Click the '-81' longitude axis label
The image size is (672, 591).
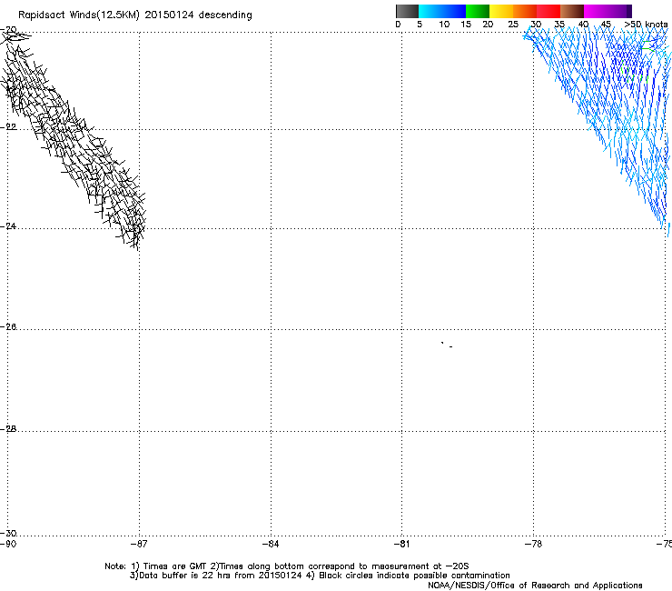(x=401, y=545)
